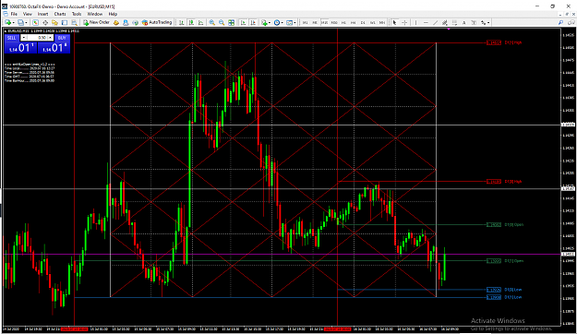Open the search magnifier icon
The height and width of the screenshot is (334, 577).
click(560, 23)
